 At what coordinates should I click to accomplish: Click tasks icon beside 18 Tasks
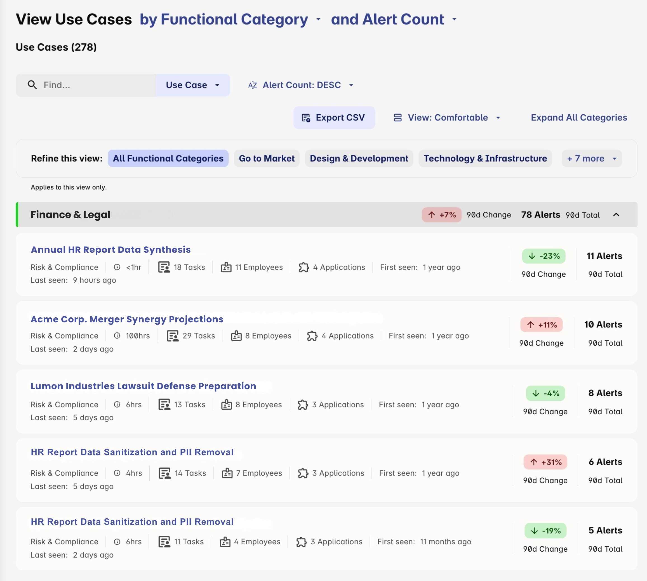pyautogui.click(x=164, y=267)
